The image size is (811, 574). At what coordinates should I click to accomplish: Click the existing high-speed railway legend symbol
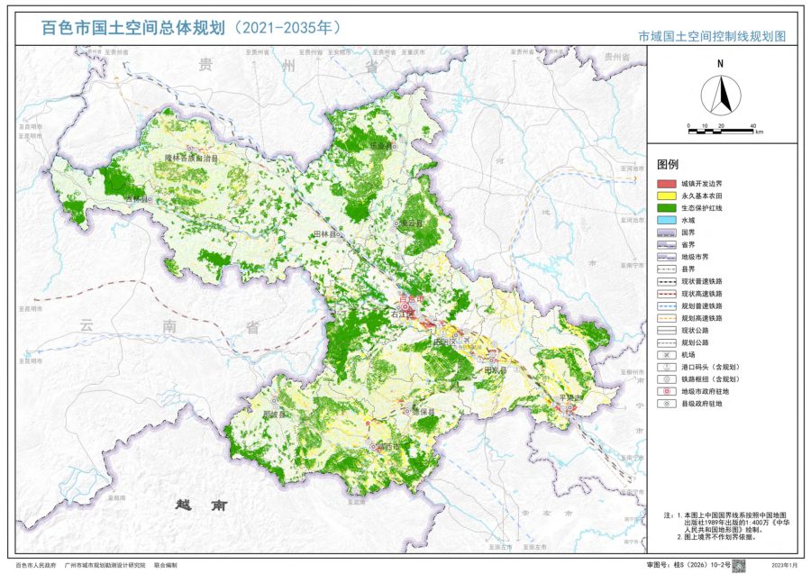(667, 294)
